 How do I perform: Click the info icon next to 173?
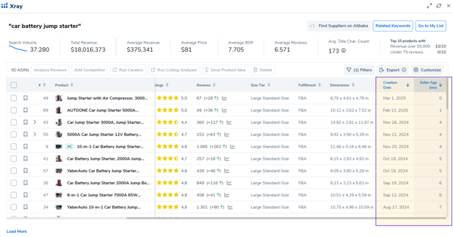point(343,51)
